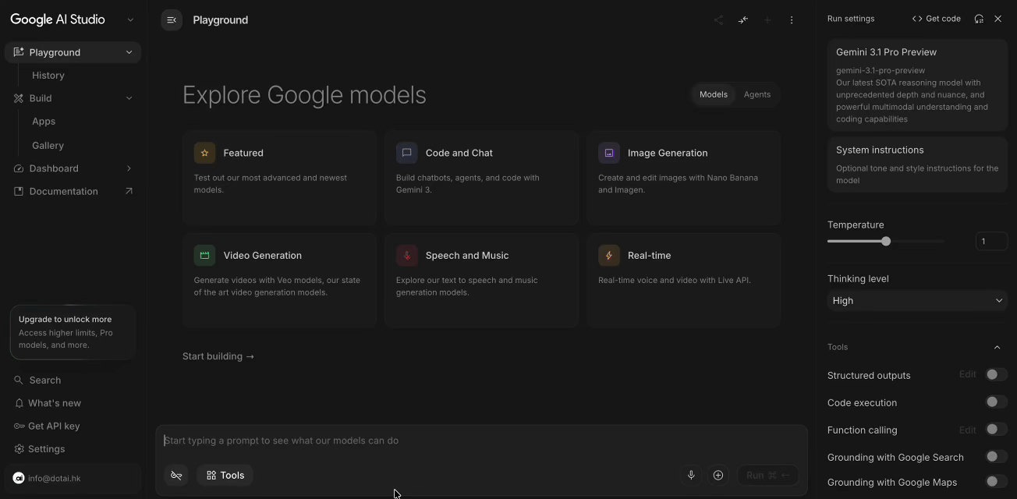Click the Search magnifier icon in sidebar
This screenshot has height=499, width=1017.
[x=19, y=380]
